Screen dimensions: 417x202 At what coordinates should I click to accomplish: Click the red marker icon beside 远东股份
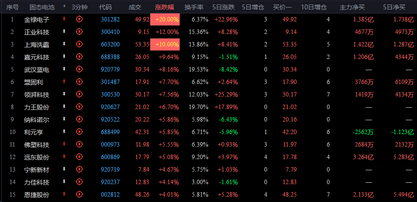(x=64, y=156)
